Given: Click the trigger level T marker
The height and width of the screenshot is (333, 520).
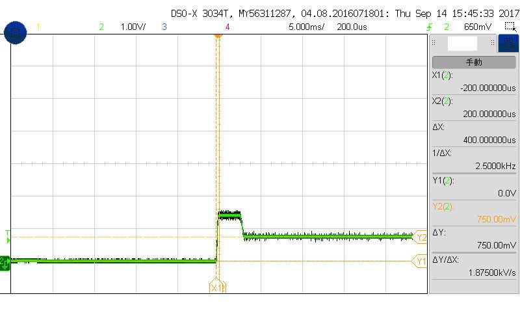Looking at the screenshot, I should (x=8, y=237).
